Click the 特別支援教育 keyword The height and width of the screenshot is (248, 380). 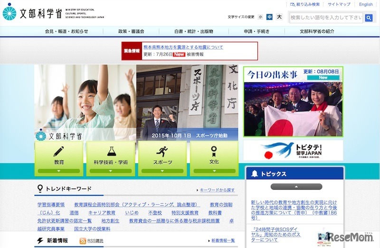[185, 213]
